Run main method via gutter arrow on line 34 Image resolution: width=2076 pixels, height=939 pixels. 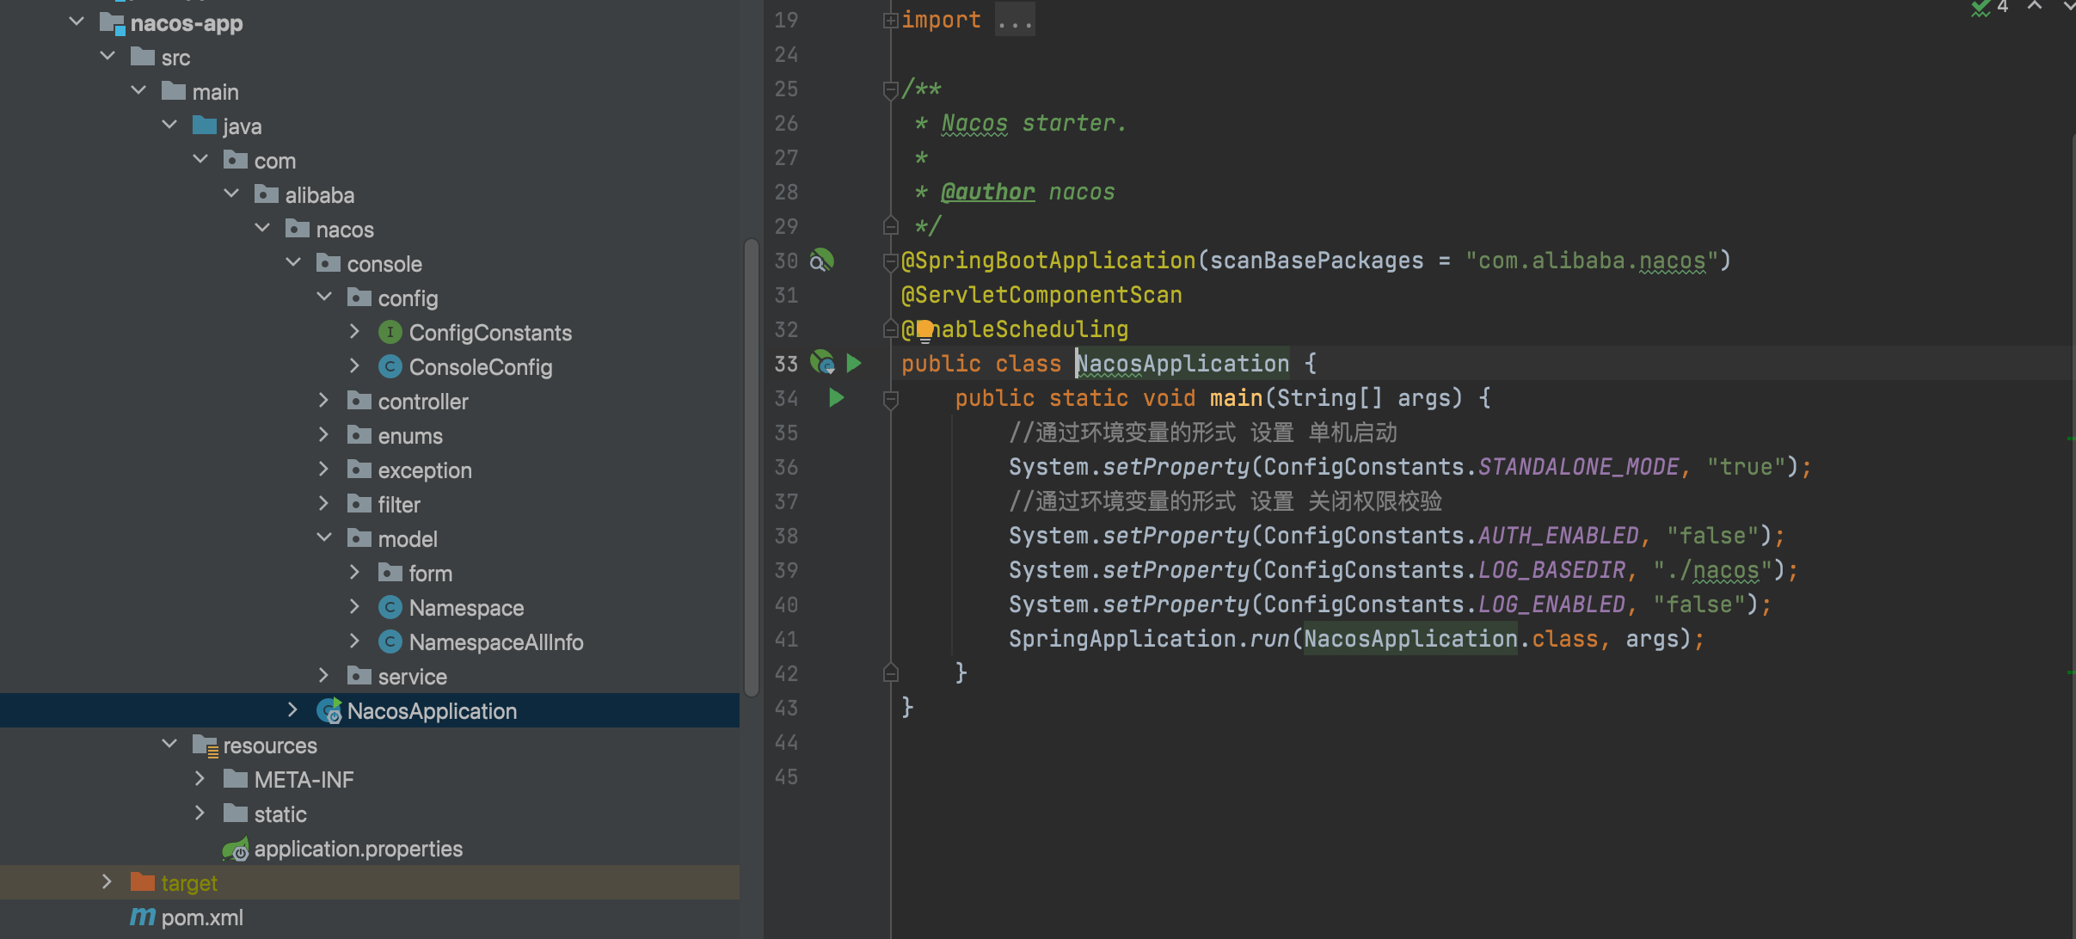click(x=836, y=397)
